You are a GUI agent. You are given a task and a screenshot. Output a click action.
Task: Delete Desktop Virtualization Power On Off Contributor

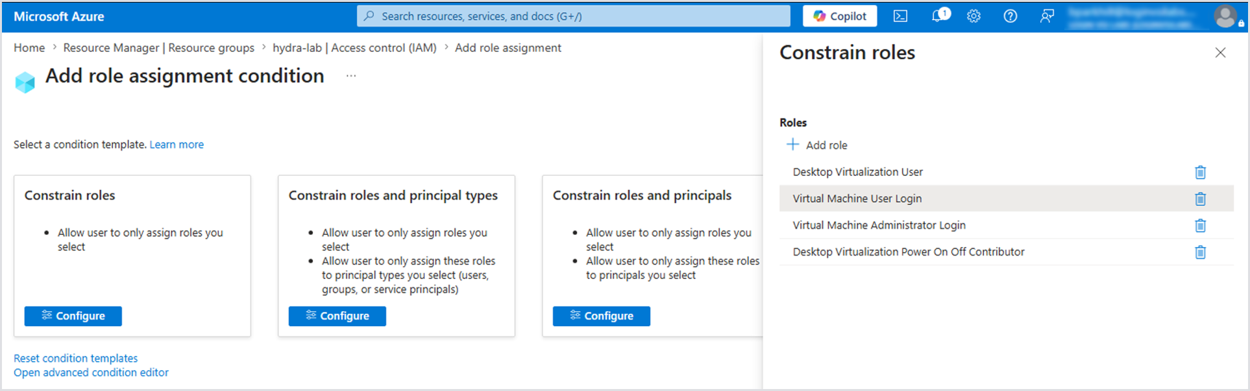(1200, 252)
